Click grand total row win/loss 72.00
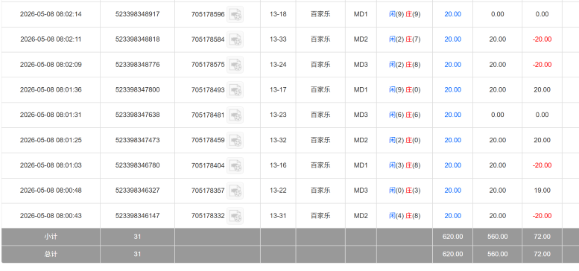 point(542,254)
